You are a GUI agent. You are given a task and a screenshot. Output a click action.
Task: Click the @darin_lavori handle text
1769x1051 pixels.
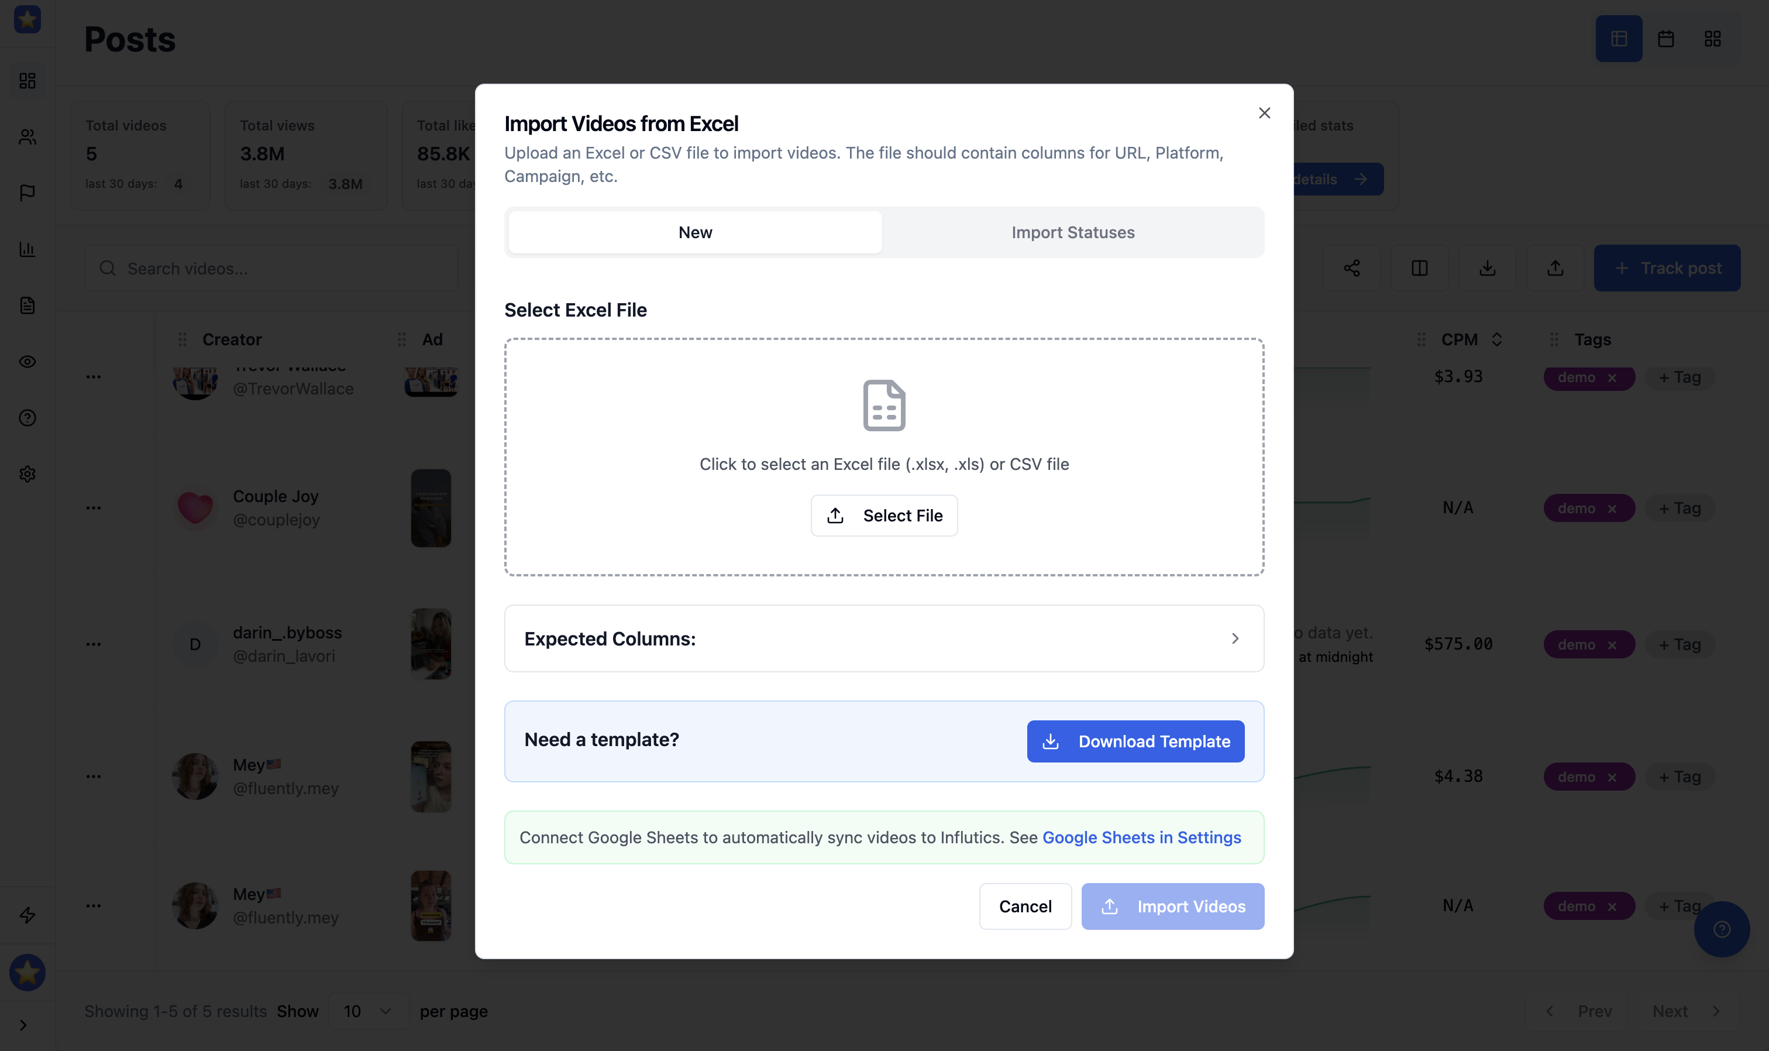pyautogui.click(x=284, y=656)
